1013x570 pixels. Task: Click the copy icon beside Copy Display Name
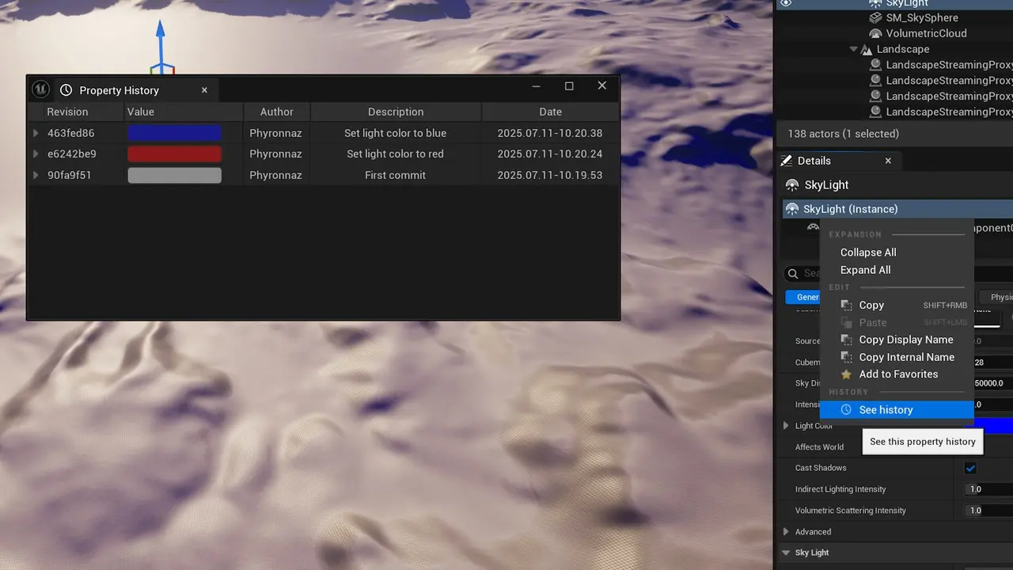coord(846,340)
